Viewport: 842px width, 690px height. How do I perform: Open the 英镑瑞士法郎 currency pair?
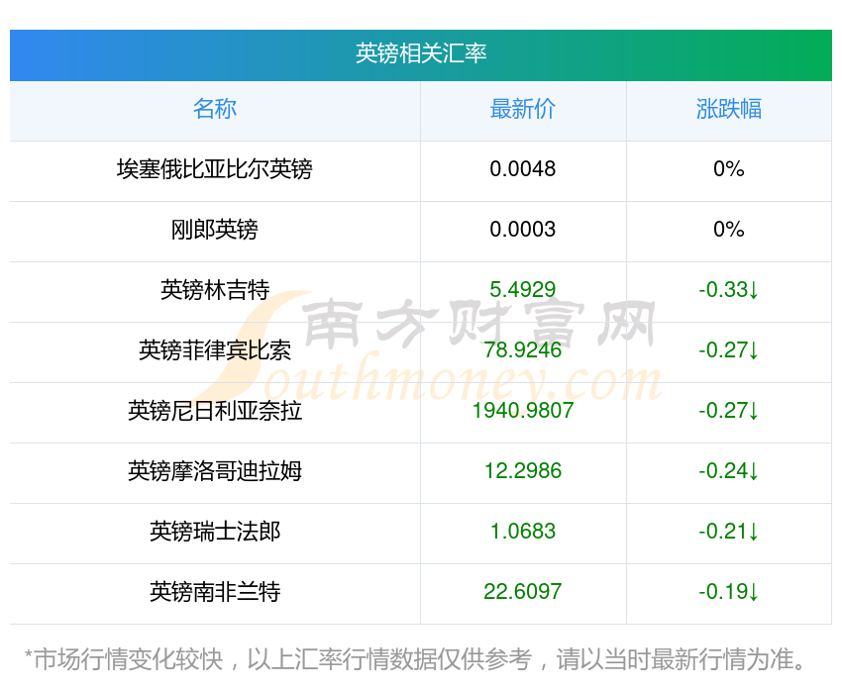point(215,531)
